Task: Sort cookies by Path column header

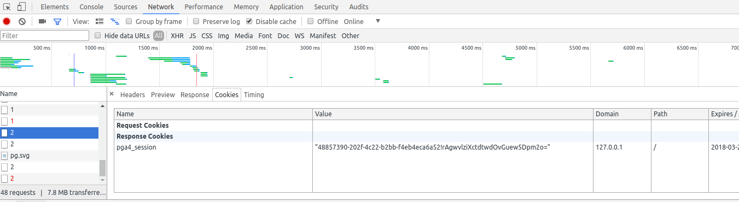Action: [680, 114]
